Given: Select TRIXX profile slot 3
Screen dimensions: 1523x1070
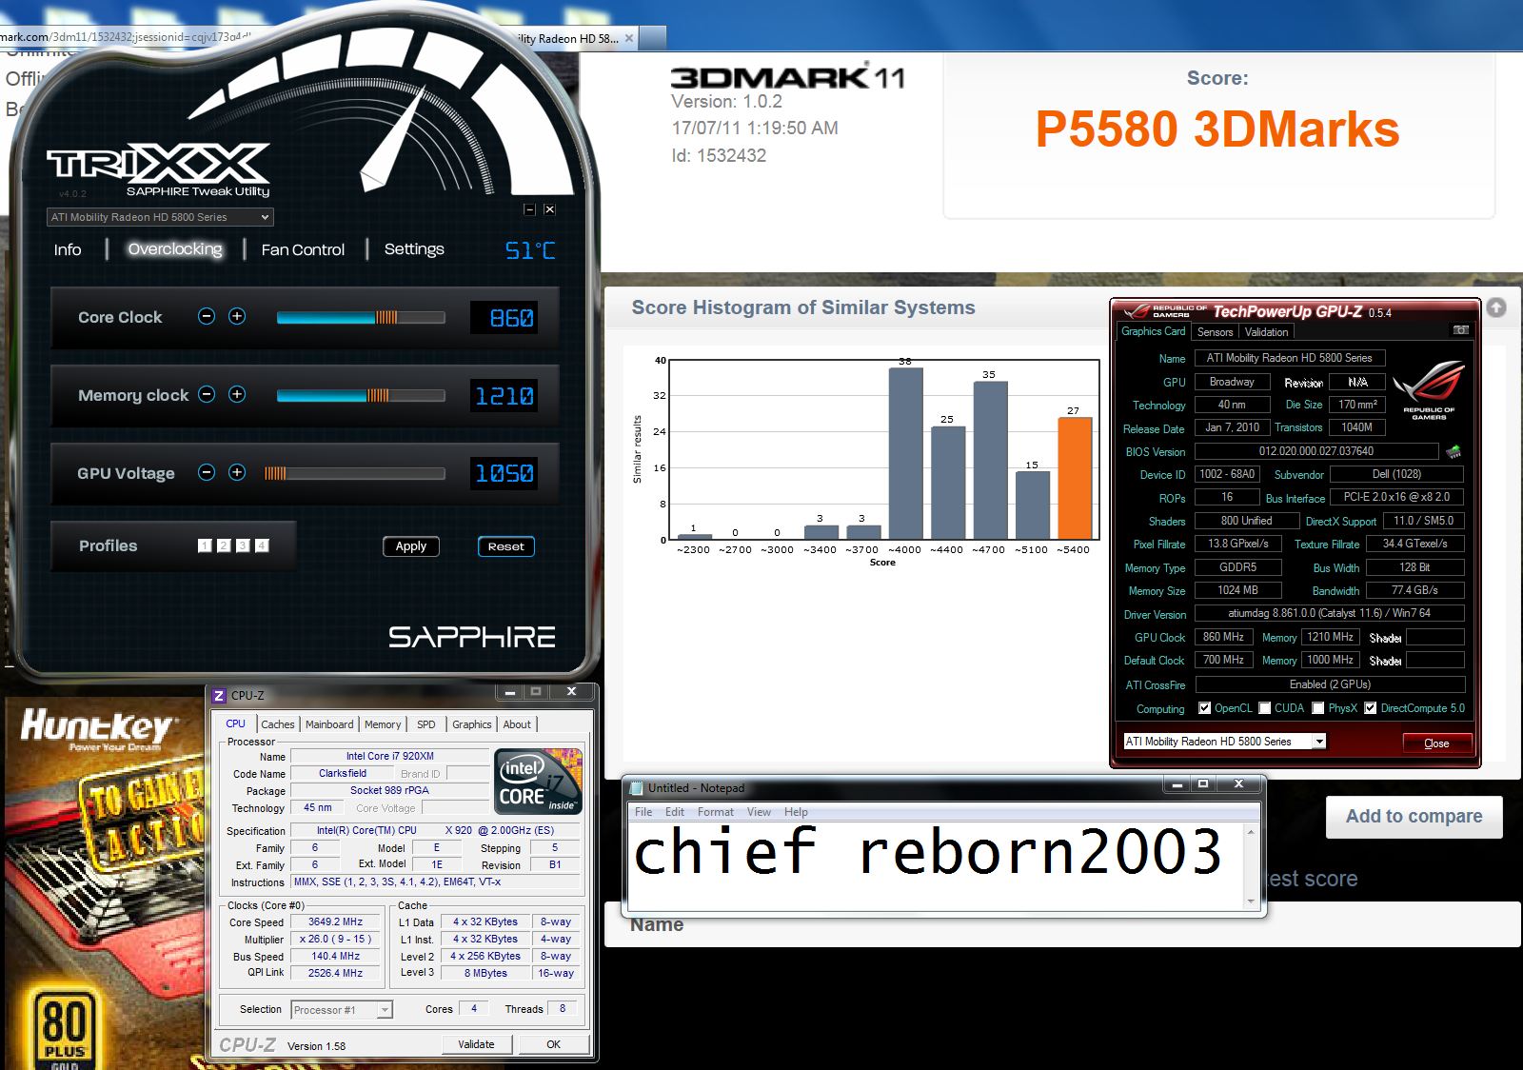Looking at the screenshot, I should point(243,545).
